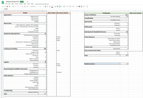Open the vertical align dropdown

tap(68, 7)
